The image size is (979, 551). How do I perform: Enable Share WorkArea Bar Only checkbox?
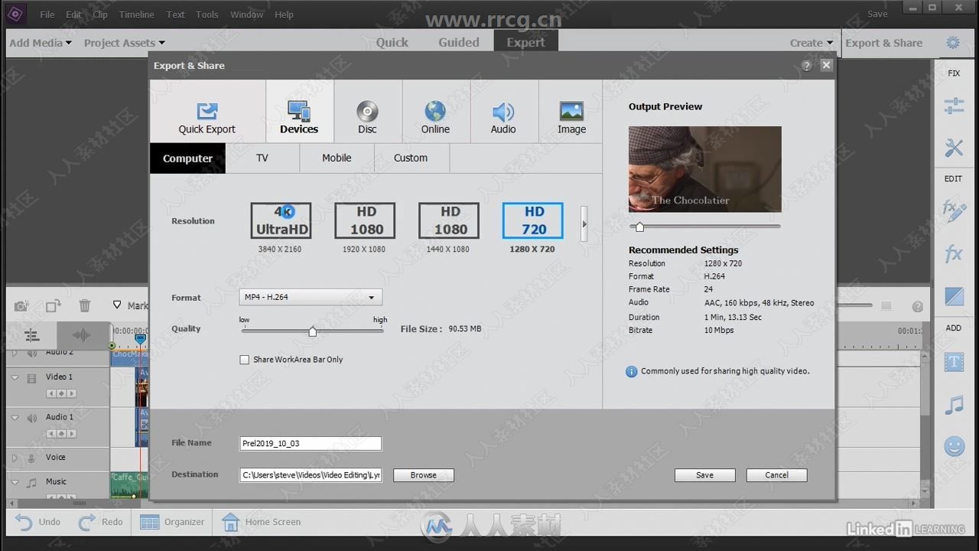coord(245,360)
